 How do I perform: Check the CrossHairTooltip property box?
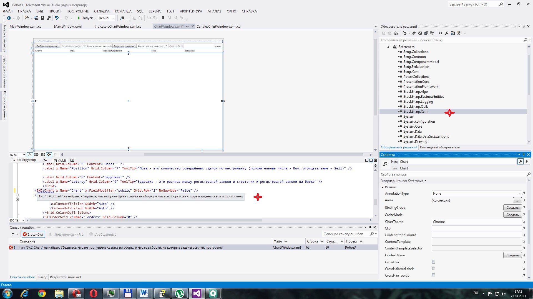tap(433, 275)
